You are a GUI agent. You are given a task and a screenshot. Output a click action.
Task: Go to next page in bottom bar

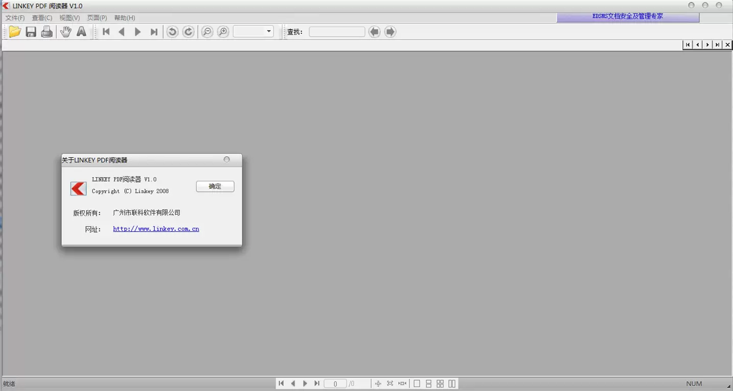305,383
